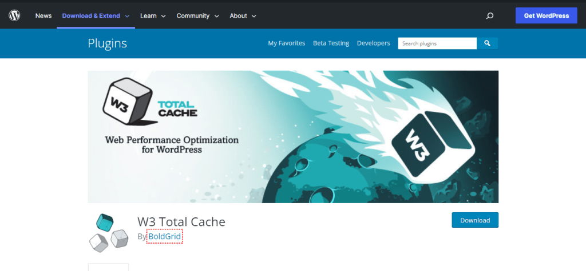586x271 pixels.
Task: Expand the About dropdown chevron
Action: click(x=254, y=16)
